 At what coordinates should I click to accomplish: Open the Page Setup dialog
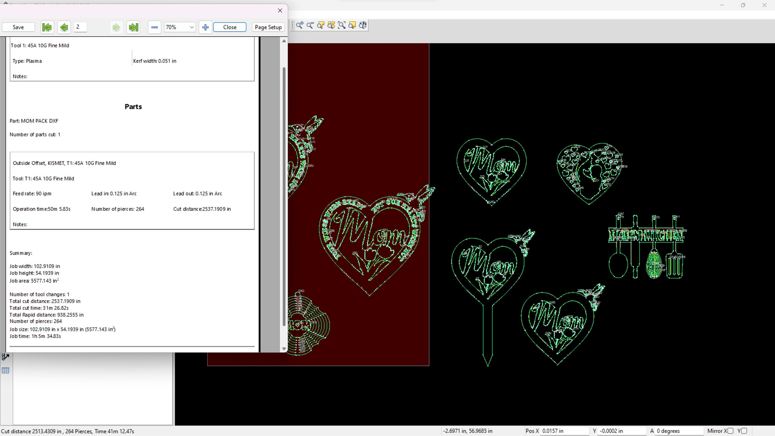(x=268, y=27)
